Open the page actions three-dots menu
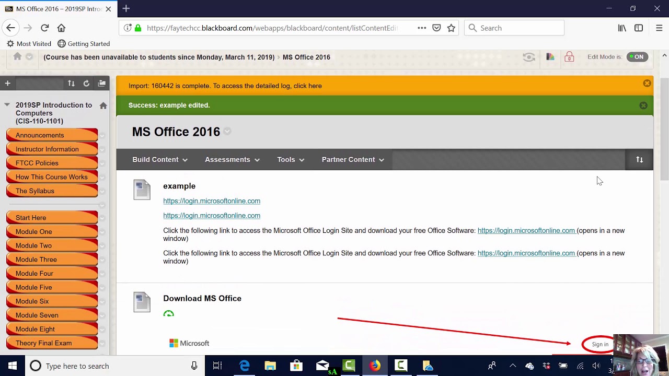 pos(422,28)
